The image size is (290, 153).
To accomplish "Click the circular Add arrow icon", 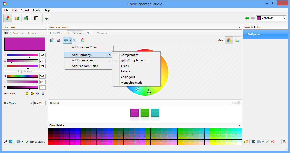I will pyautogui.click(x=239, y=103).
